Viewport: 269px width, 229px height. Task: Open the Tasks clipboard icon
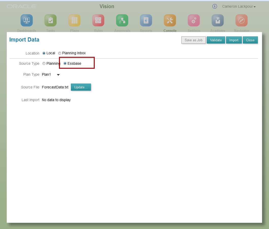(x=51, y=20)
